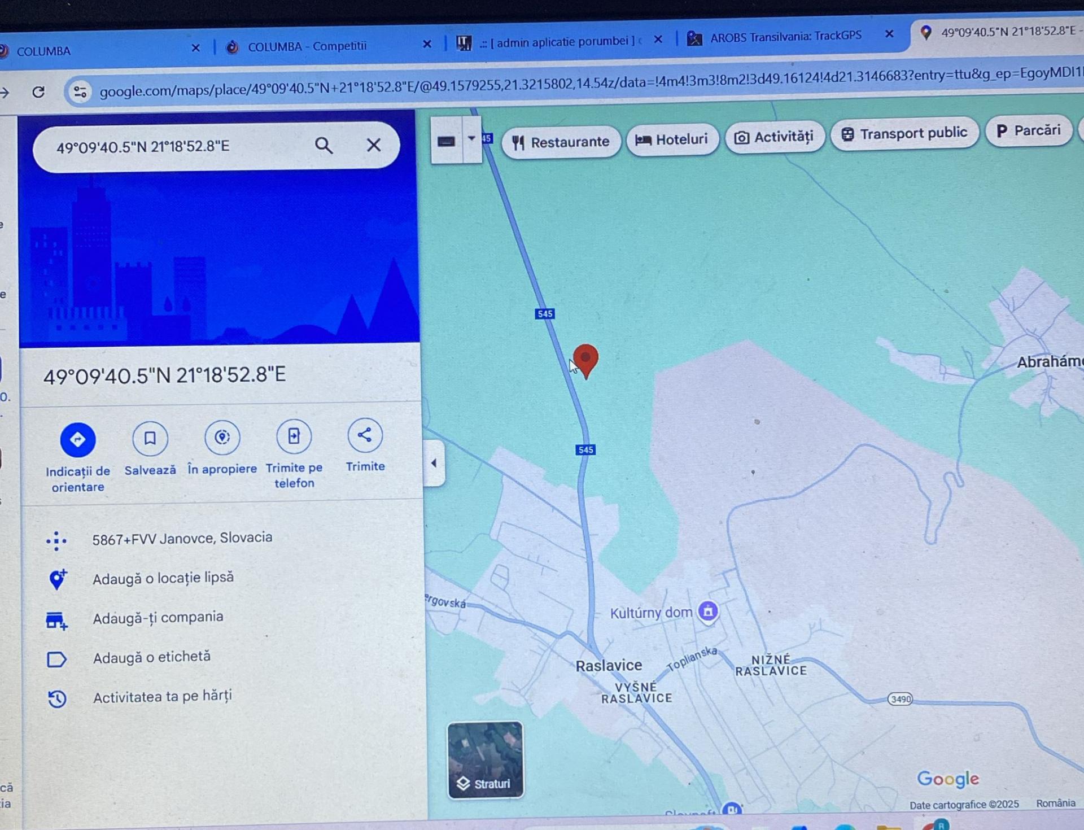Image resolution: width=1084 pixels, height=830 pixels.
Task: Filter map by Hoteluri
Action: point(672,139)
